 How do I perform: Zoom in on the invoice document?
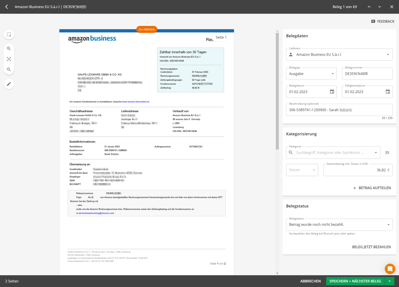tap(9, 48)
